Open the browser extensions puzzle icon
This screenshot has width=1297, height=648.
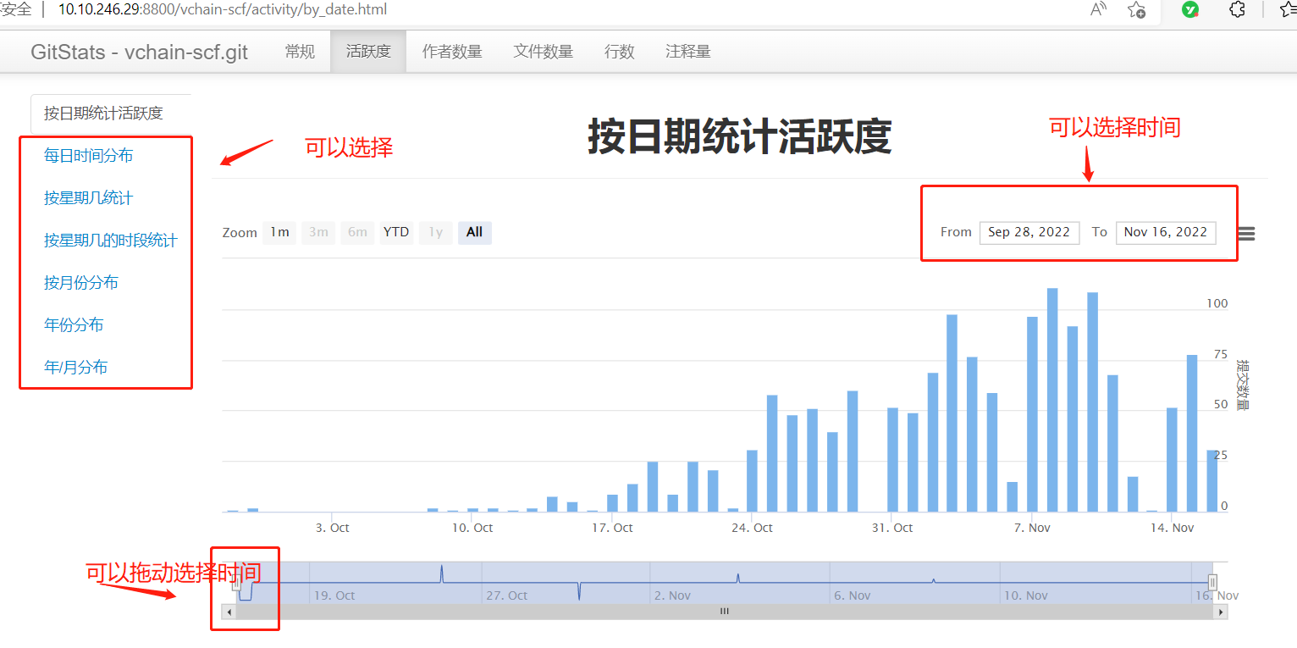click(x=1237, y=9)
